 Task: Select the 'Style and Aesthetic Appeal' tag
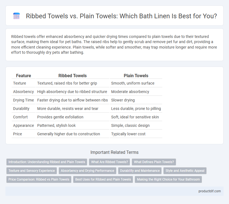click(x=185, y=171)
